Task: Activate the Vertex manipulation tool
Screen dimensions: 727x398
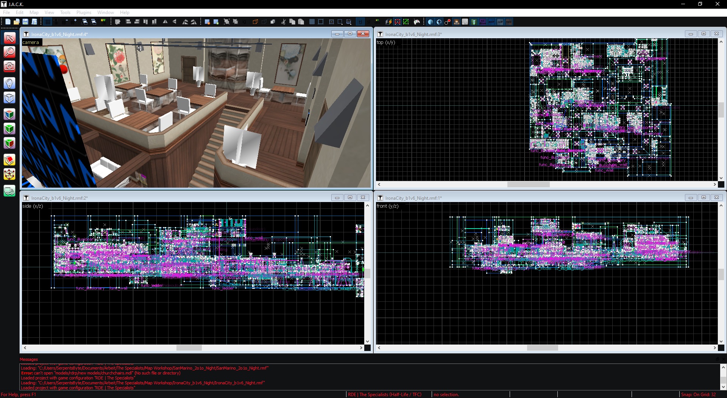Action: pyautogui.click(x=9, y=174)
